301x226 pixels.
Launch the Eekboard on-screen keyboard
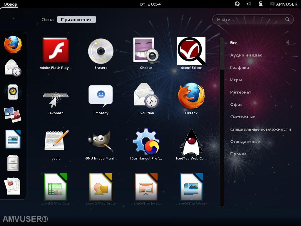point(56,99)
